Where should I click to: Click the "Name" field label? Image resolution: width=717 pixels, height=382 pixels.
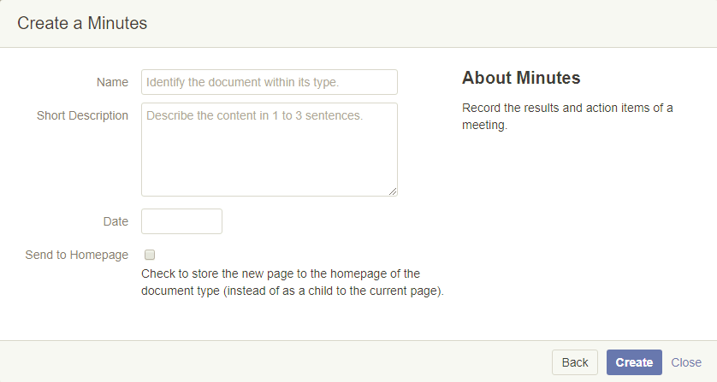112,82
